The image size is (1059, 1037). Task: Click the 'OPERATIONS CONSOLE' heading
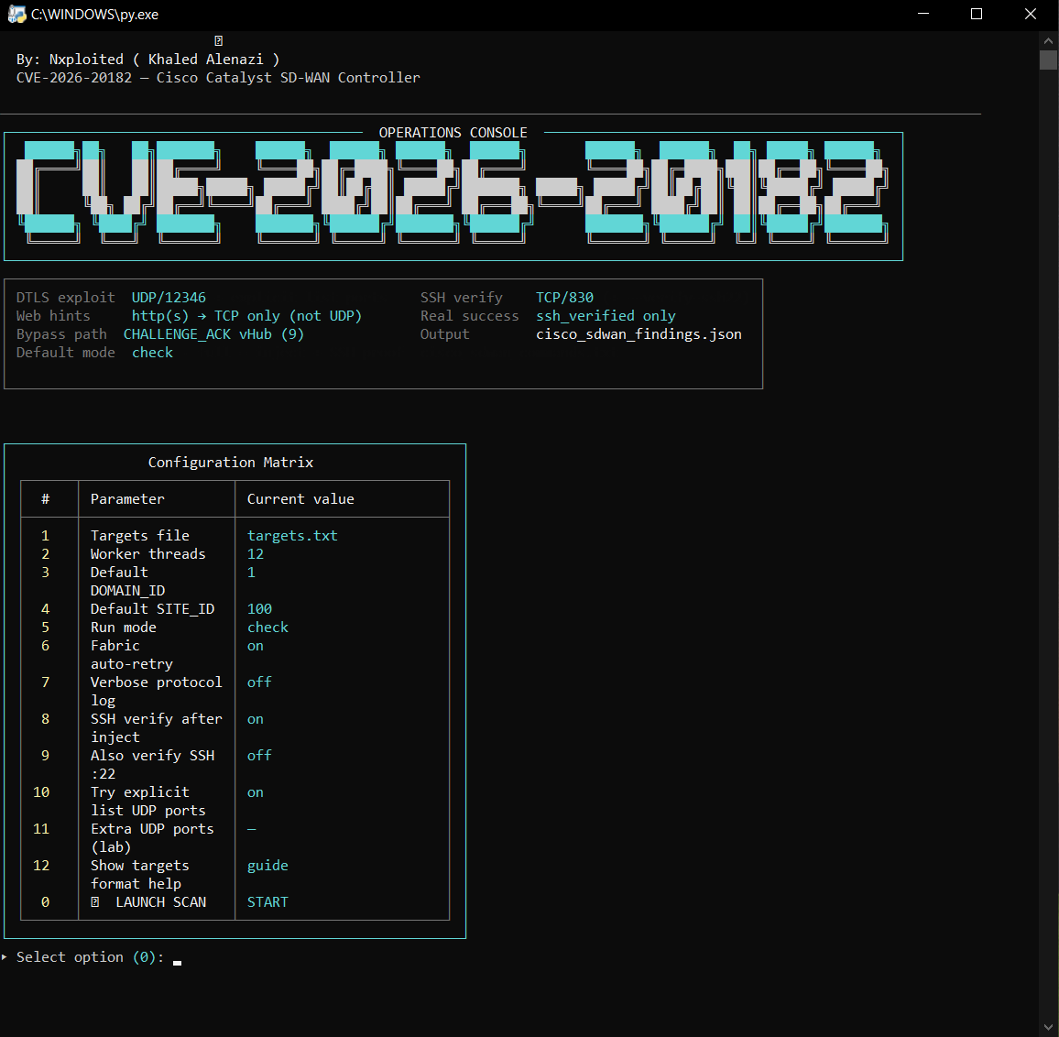(x=453, y=133)
